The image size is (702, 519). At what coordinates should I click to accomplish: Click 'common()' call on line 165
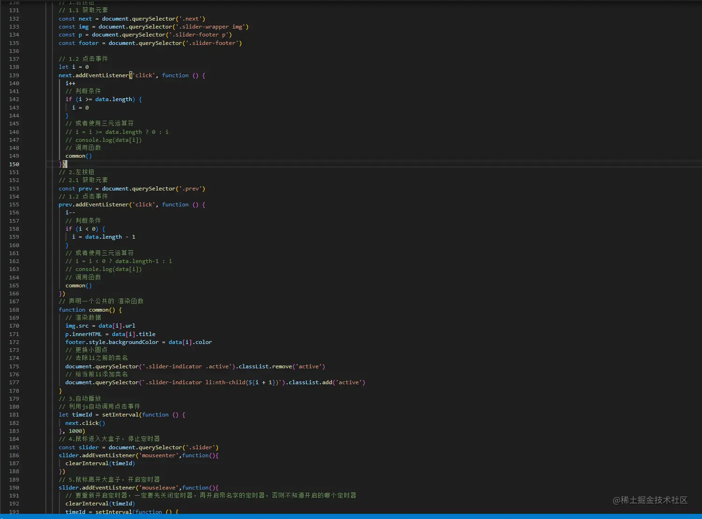click(79, 285)
